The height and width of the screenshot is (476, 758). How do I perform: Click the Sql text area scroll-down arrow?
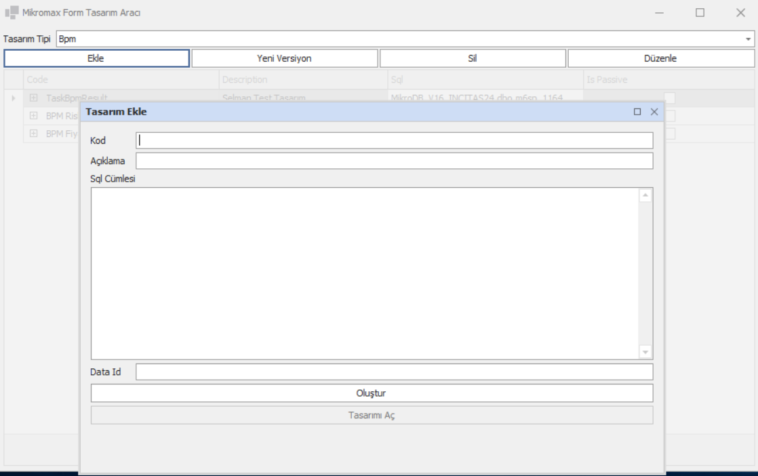click(x=645, y=352)
